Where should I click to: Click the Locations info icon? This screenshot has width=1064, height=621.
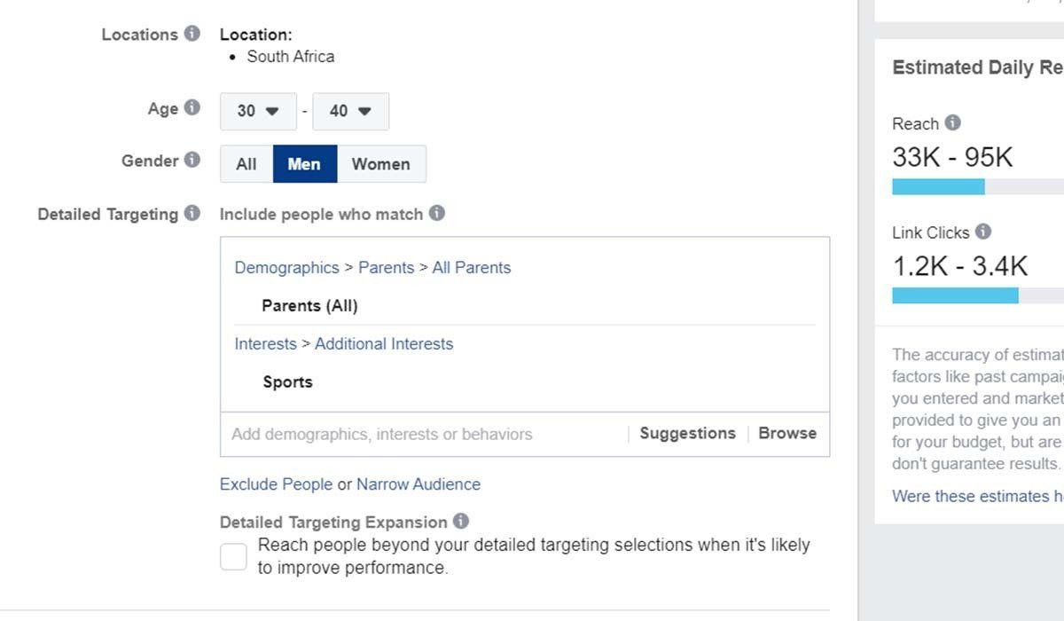coord(192,35)
